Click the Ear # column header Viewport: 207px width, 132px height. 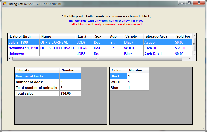pos(84,36)
